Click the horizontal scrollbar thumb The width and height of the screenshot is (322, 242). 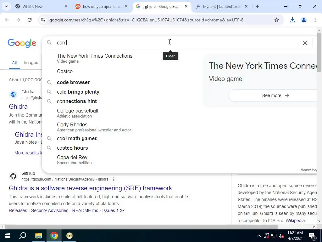pyautogui.click(x=142, y=227)
